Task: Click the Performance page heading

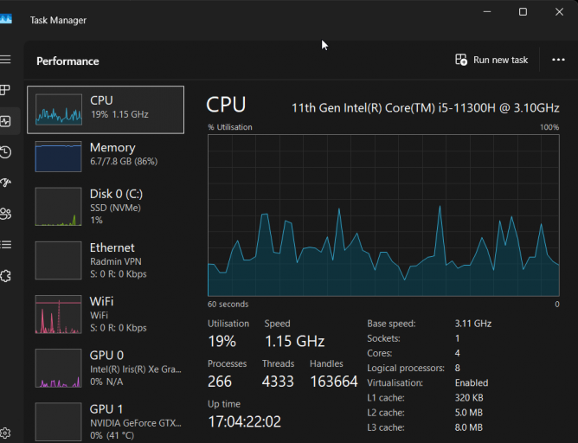Action: pos(67,61)
